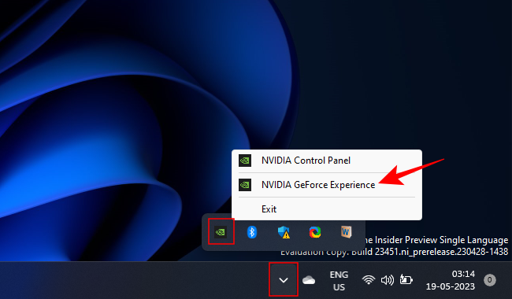Open the Word document tray icon
The width and height of the screenshot is (512, 299).
click(346, 232)
